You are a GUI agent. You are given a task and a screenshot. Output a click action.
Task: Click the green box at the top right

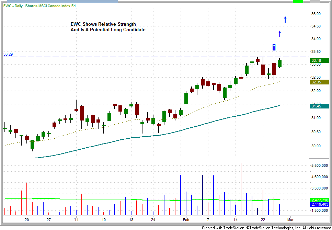[298, 1]
